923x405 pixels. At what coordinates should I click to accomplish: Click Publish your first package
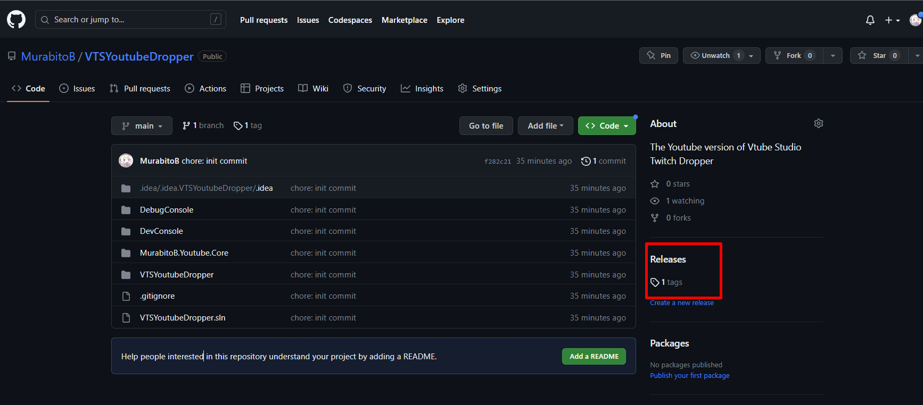click(x=690, y=376)
